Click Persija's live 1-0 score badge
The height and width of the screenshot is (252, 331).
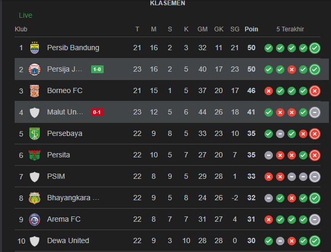pos(97,69)
